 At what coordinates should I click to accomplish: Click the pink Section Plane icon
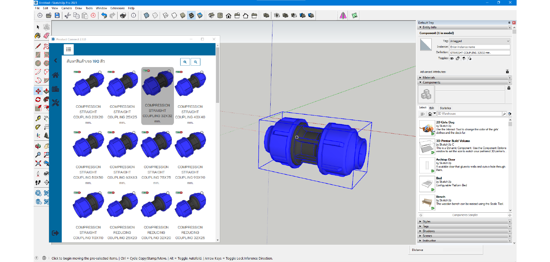pyautogui.click(x=343, y=15)
